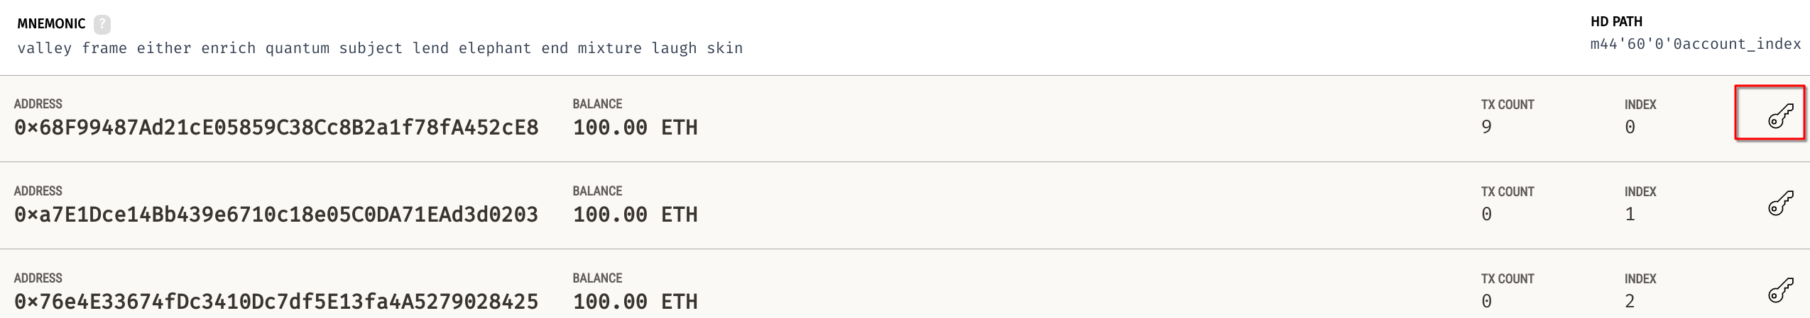1810x318 pixels.
Task: Select address starting with 0xa7E1Dce1
Action: [276, 215]
